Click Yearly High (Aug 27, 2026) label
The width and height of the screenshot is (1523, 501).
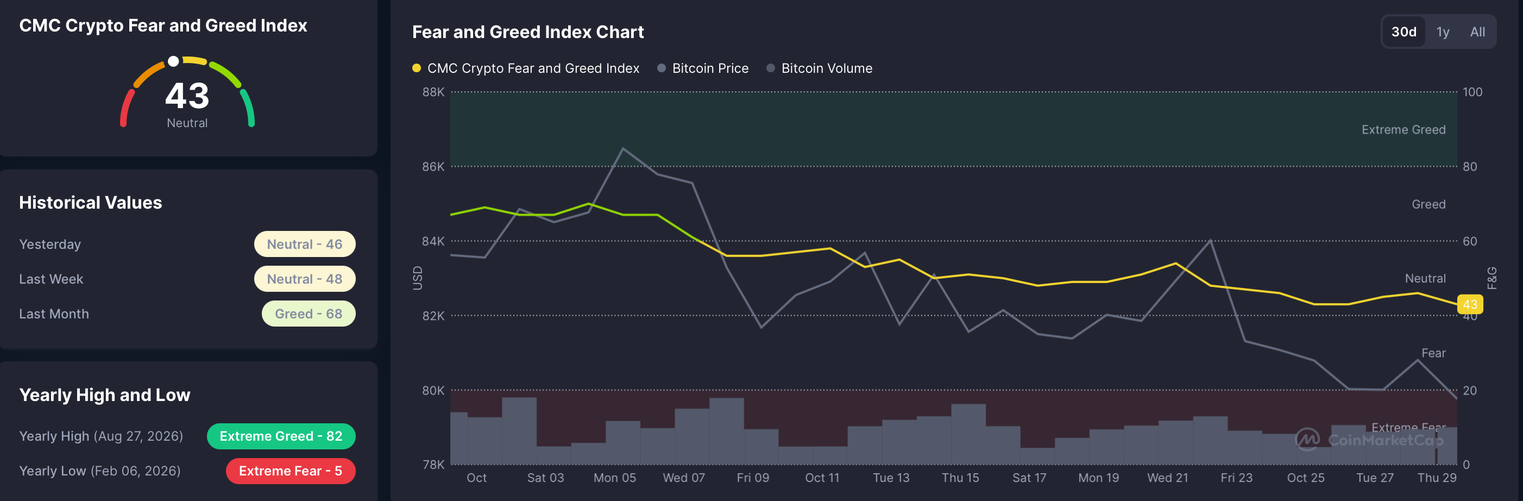(101, 436)
